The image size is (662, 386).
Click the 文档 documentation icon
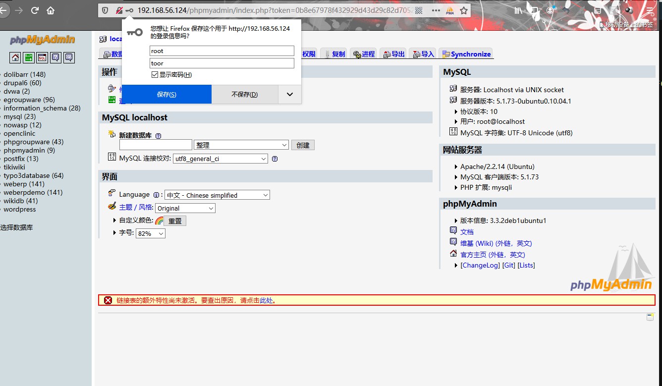[x=453, y=230]
